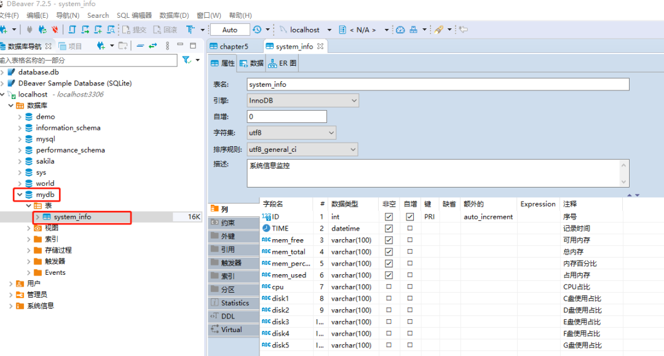
Task: Open the DDL section
Action: pyautogui.click(x=234, y=316)
